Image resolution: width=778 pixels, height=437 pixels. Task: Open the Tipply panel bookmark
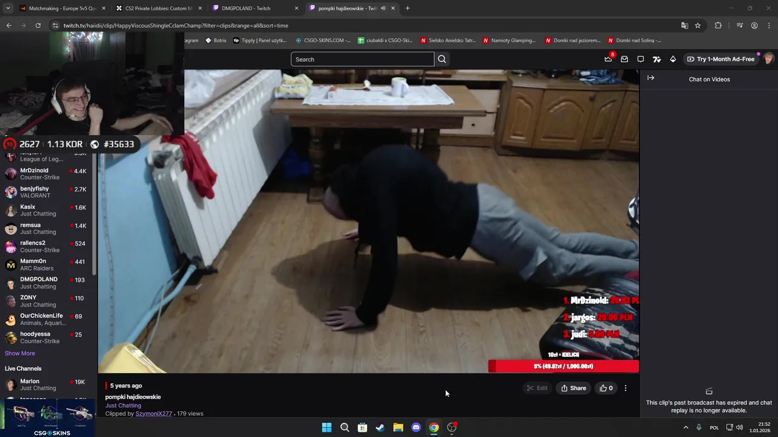(260, 41)
